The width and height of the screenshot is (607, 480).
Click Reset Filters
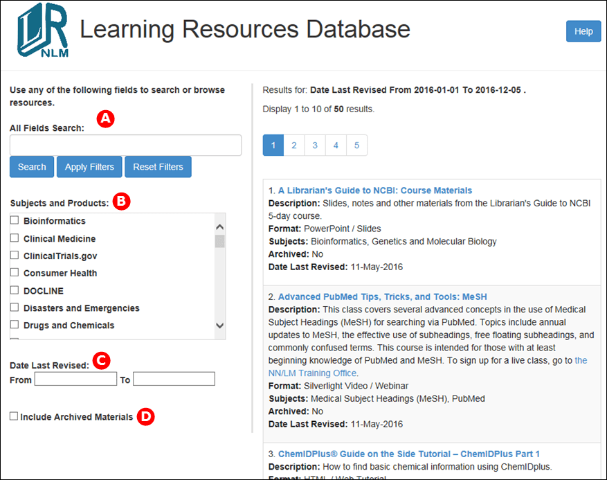(x=158, y=166)
